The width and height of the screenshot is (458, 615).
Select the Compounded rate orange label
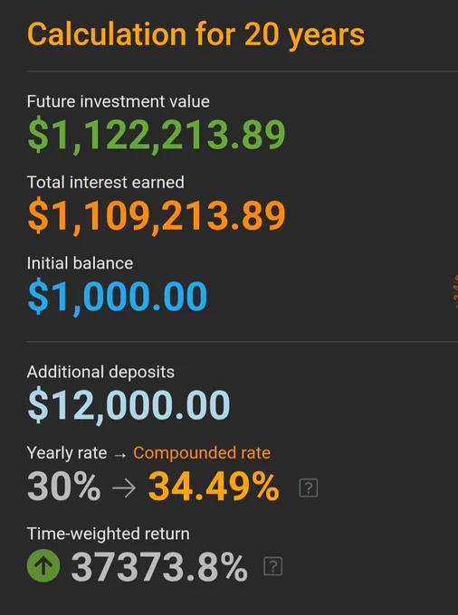click(x=202, y=453)
